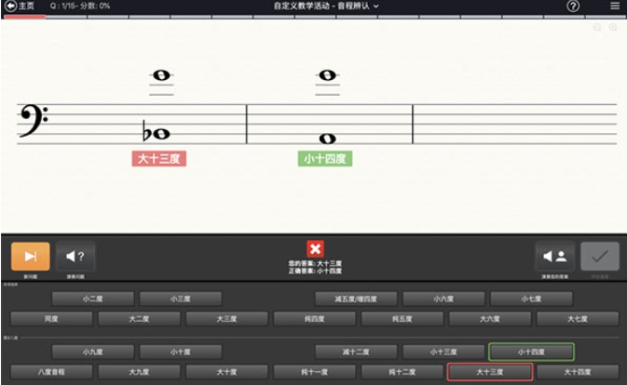This screenshot has height=385, width=627.
Task: Go to next question with orange skip button
Action: [31, 256]
